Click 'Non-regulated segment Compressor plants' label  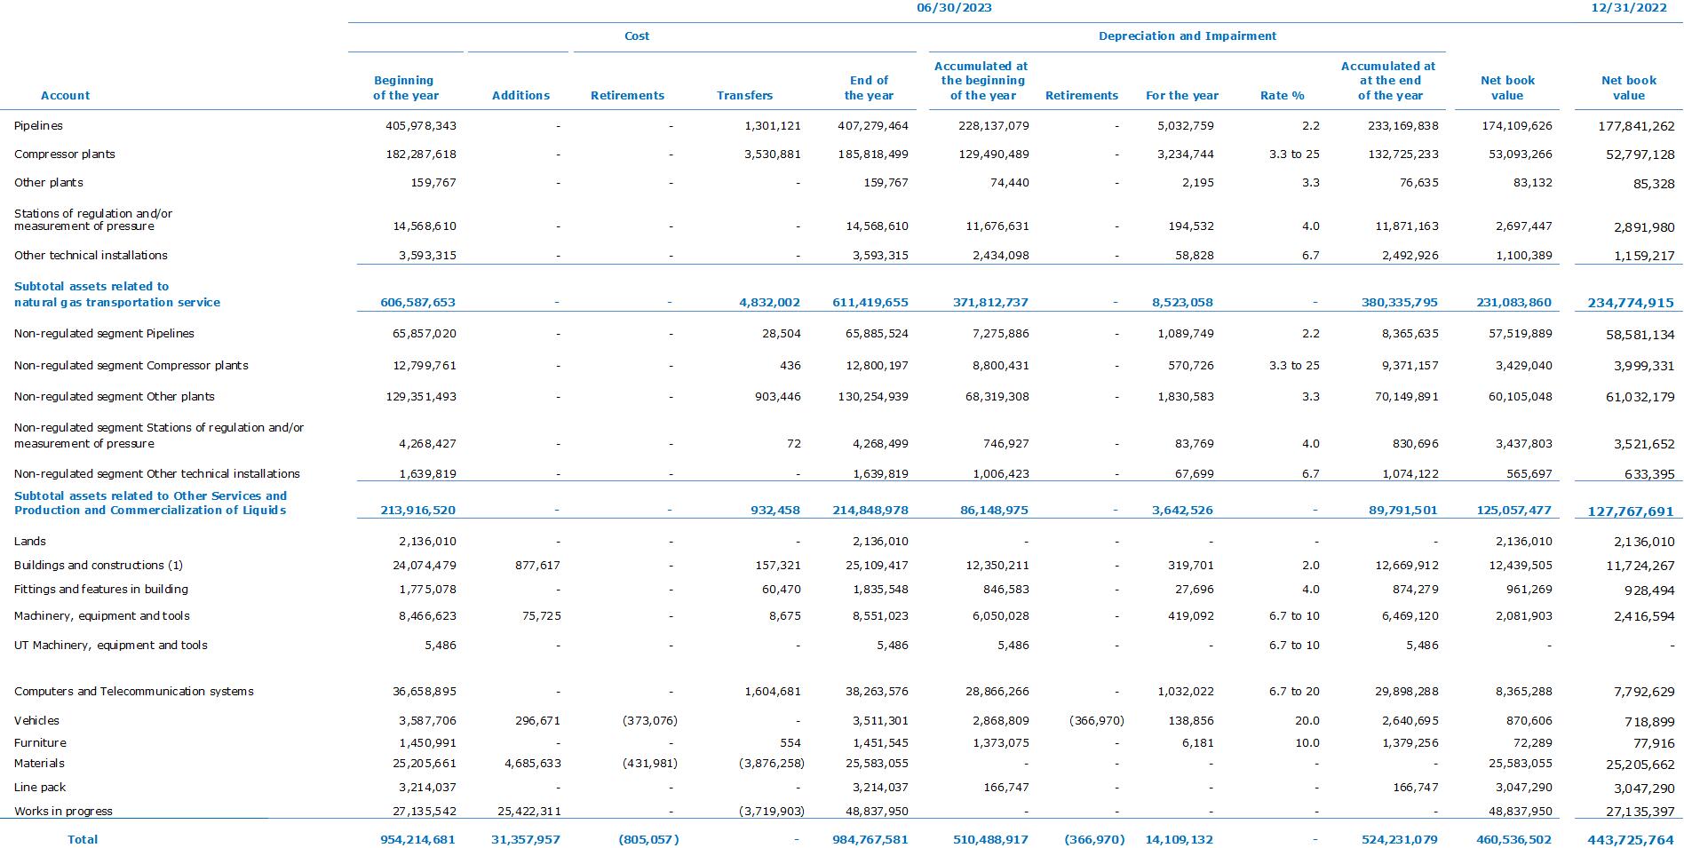point(131,366)
